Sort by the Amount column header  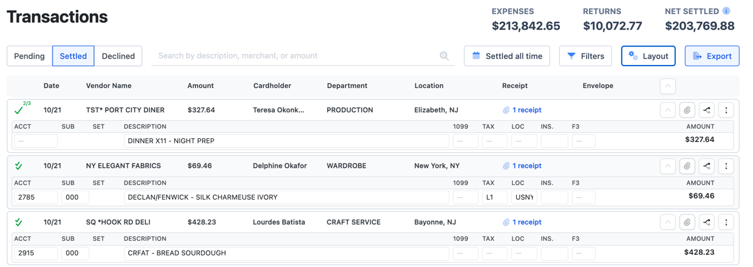[200, 86]
